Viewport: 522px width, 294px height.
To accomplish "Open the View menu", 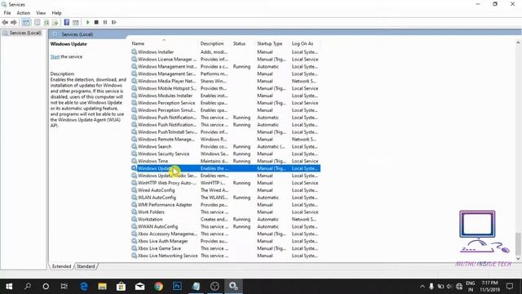I will 41,13.
